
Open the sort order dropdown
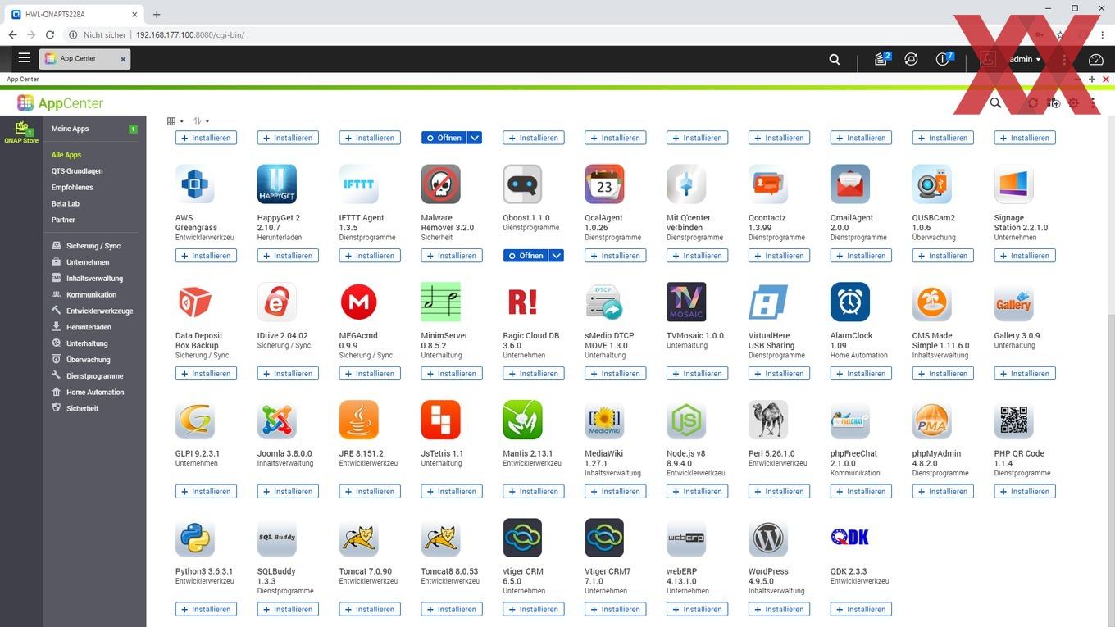(201, 121)
